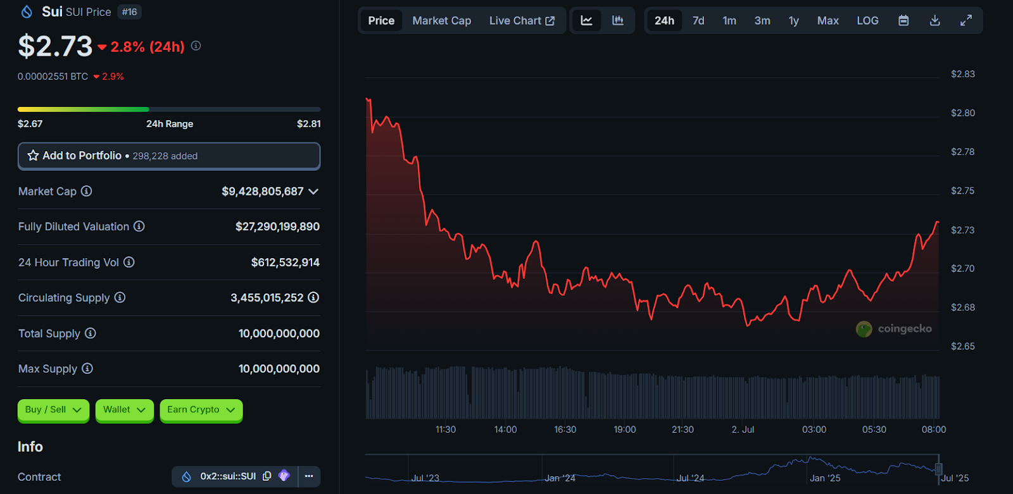Open the contract more options ellipsis
Viewport: 1013px width, 494px height.
309,476
